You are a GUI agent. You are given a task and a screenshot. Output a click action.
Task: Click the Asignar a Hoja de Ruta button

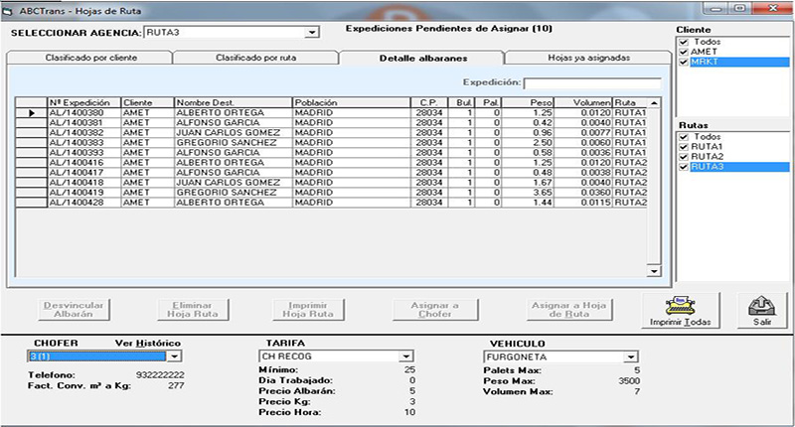coord(568,310)
